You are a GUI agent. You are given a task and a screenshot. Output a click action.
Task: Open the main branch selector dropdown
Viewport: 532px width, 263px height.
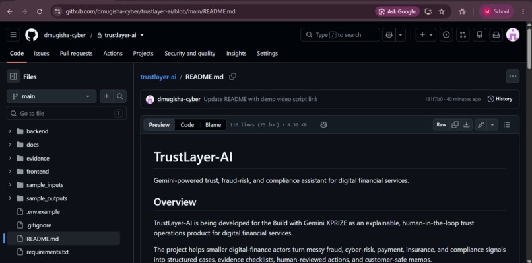click(x=51, y=96)
